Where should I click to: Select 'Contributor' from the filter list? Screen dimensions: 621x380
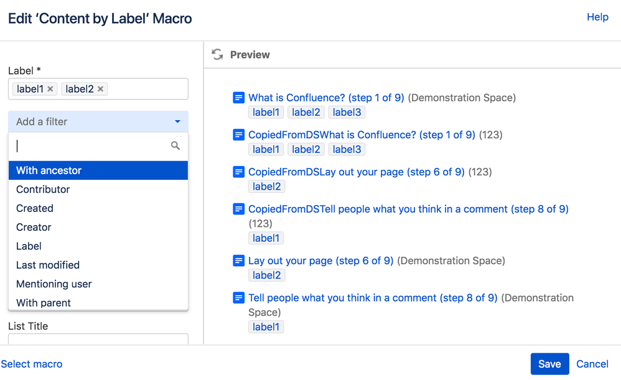point(43,189)
